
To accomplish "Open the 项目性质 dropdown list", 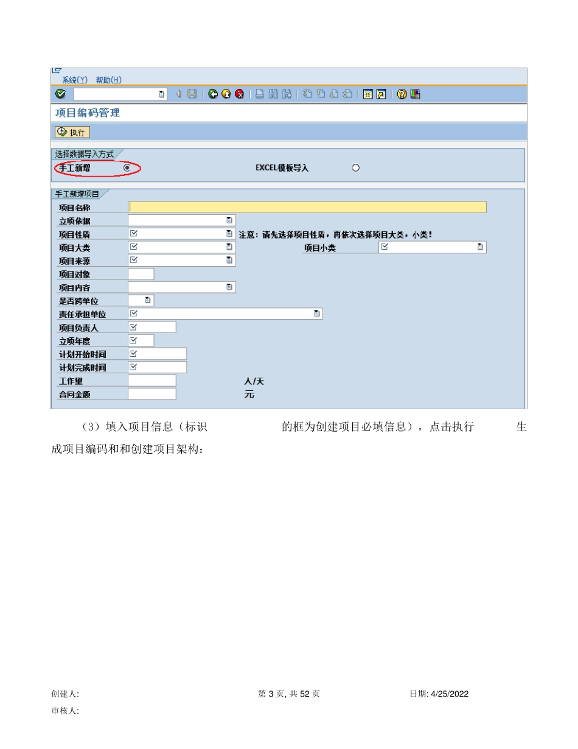I will pyautogui.click(x=229, y=234).
